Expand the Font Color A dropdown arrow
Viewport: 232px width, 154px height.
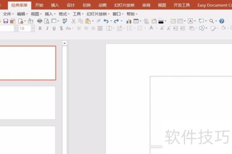tap(156, 28)
